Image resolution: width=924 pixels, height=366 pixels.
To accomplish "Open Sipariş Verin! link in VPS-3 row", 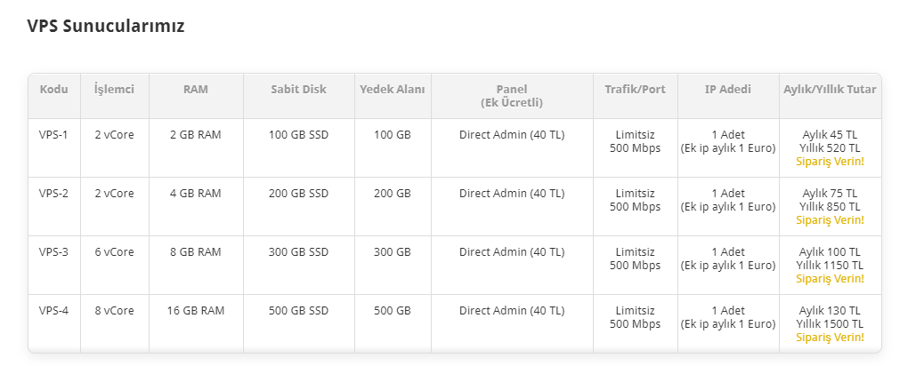I will pos(830,279).
